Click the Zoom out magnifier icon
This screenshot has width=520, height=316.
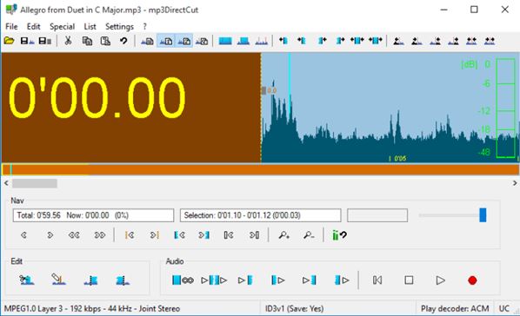[309, 235]
